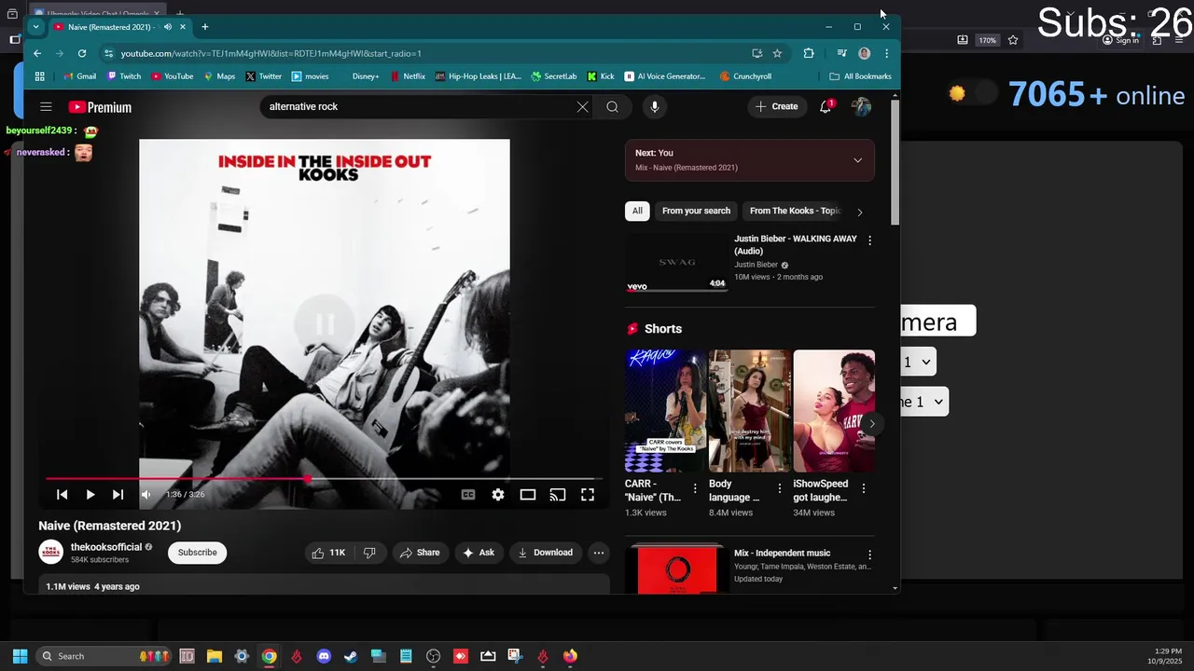Open options for Independent music mix

(x=870, y=555)
